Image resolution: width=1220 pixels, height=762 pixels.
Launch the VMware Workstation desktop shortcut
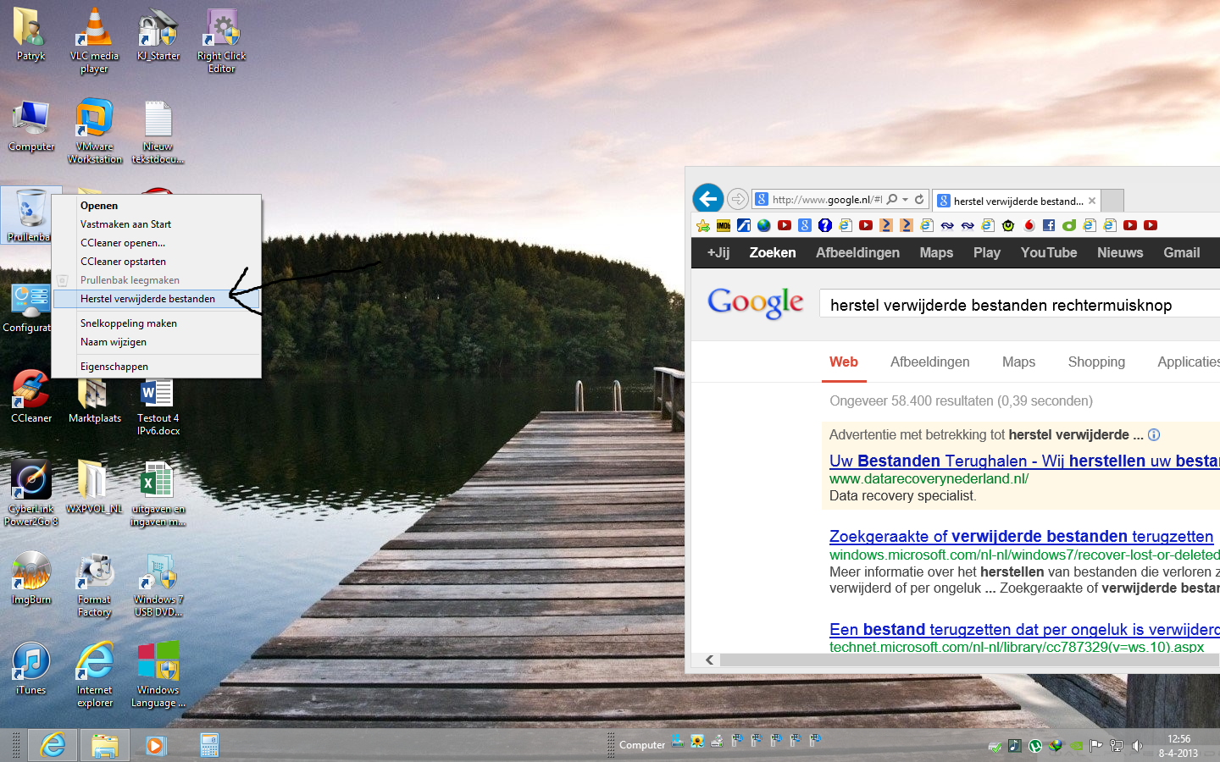(94, 131)
